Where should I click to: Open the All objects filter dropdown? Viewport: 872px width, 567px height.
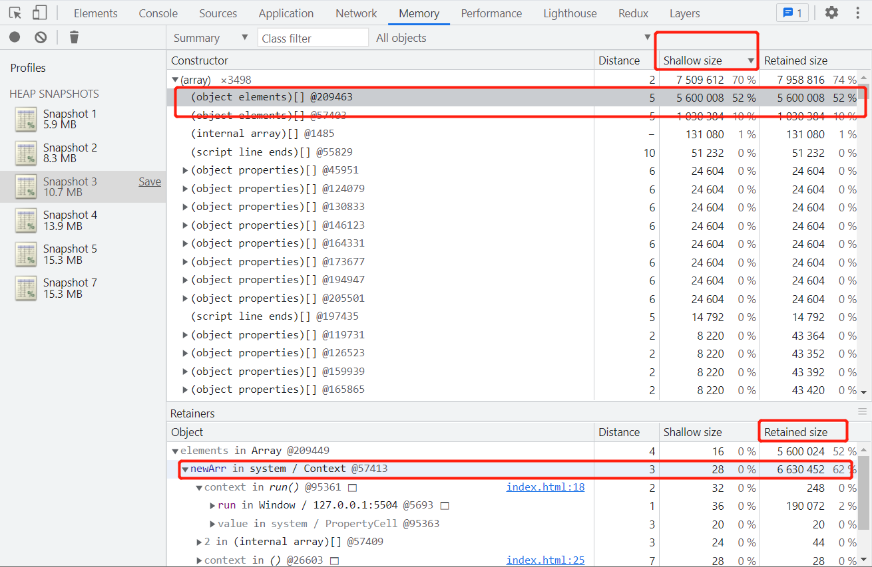[x=513, y=38]
